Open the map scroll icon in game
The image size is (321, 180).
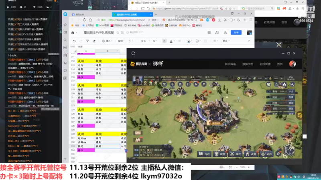pyautogui.click(x=268, y=84)
